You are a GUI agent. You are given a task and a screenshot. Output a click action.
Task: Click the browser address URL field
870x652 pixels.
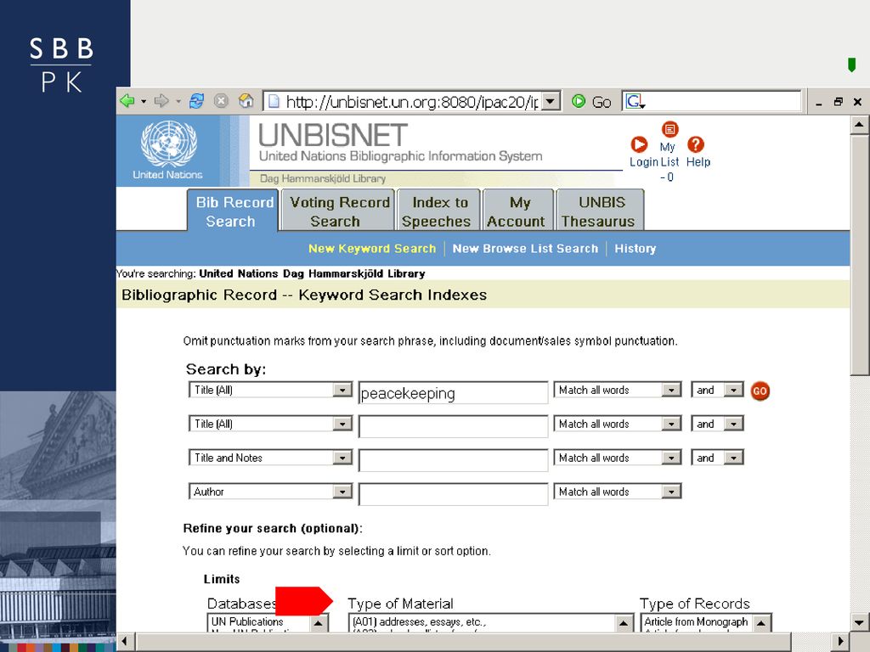pyautogui.click(x=411, y=102)
